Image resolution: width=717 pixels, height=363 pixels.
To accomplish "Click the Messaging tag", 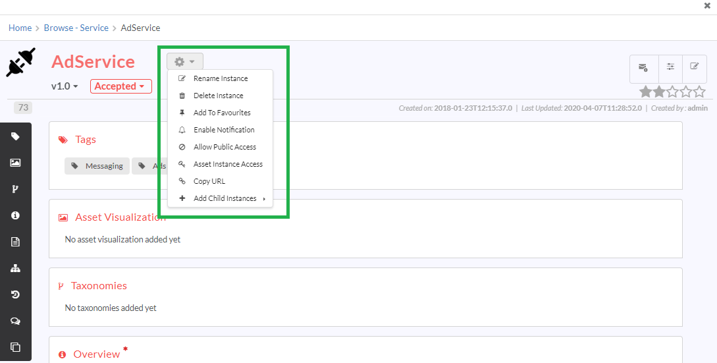I will (97, 166).
